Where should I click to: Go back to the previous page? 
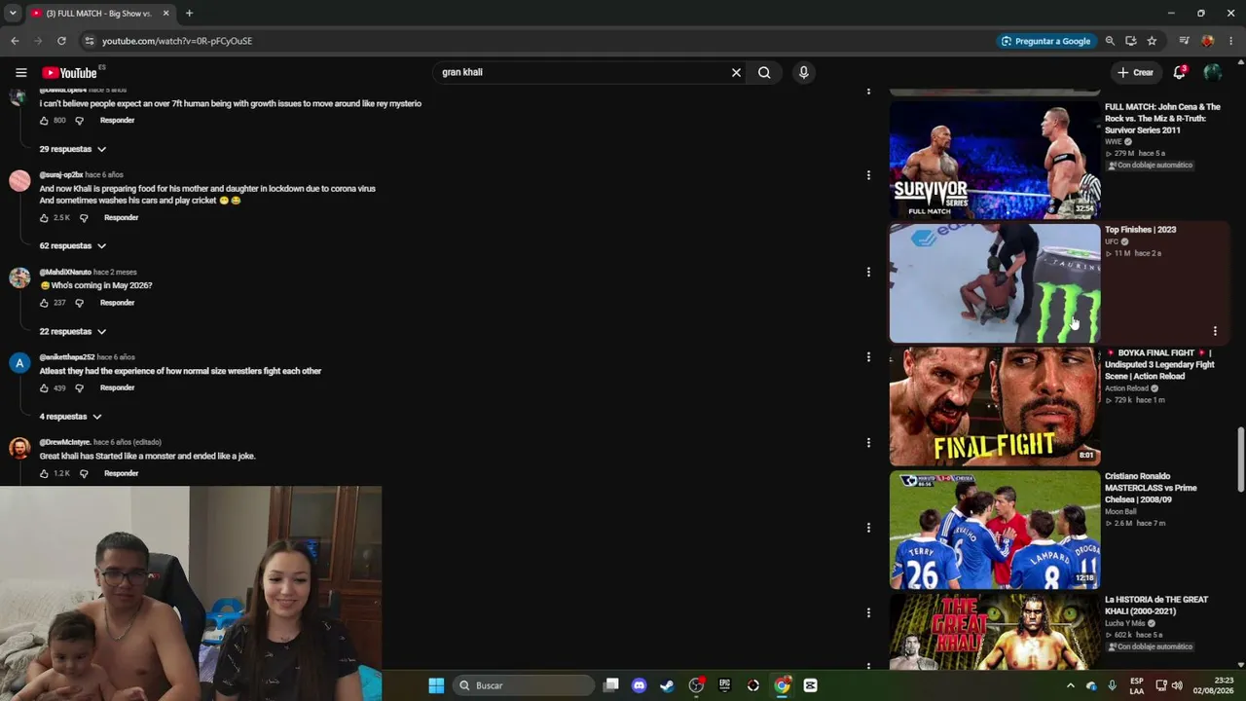pos(15,41)
